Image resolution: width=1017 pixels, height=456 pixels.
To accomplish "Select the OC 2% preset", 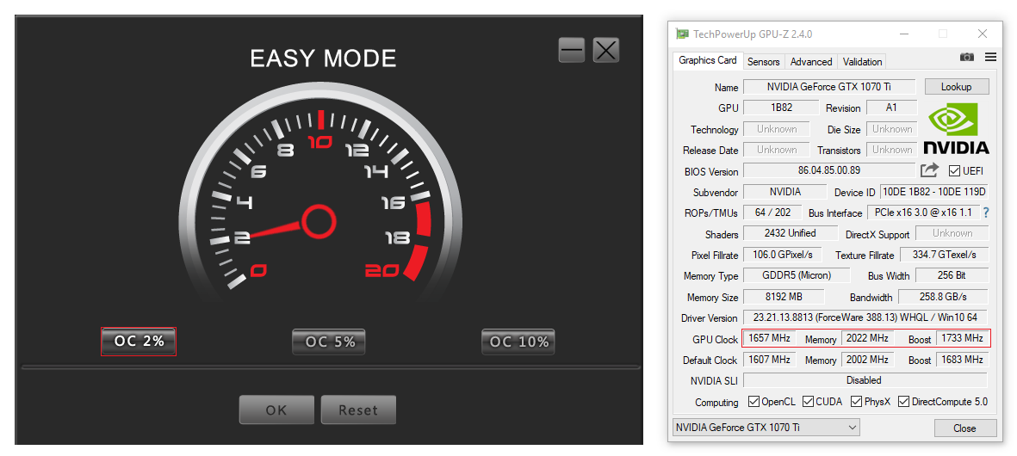I will click(x=139, y=342).
